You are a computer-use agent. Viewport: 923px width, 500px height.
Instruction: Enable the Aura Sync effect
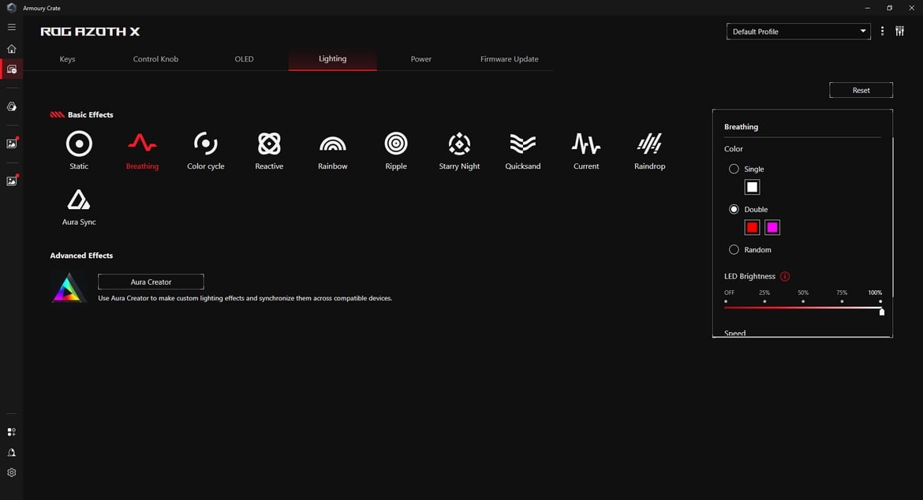pyautogui.click(x=79, y=207)
